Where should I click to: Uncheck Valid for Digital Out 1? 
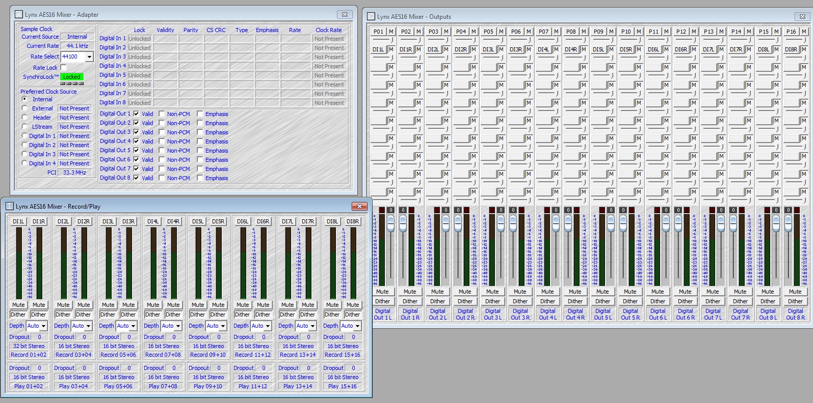[136, 113]
